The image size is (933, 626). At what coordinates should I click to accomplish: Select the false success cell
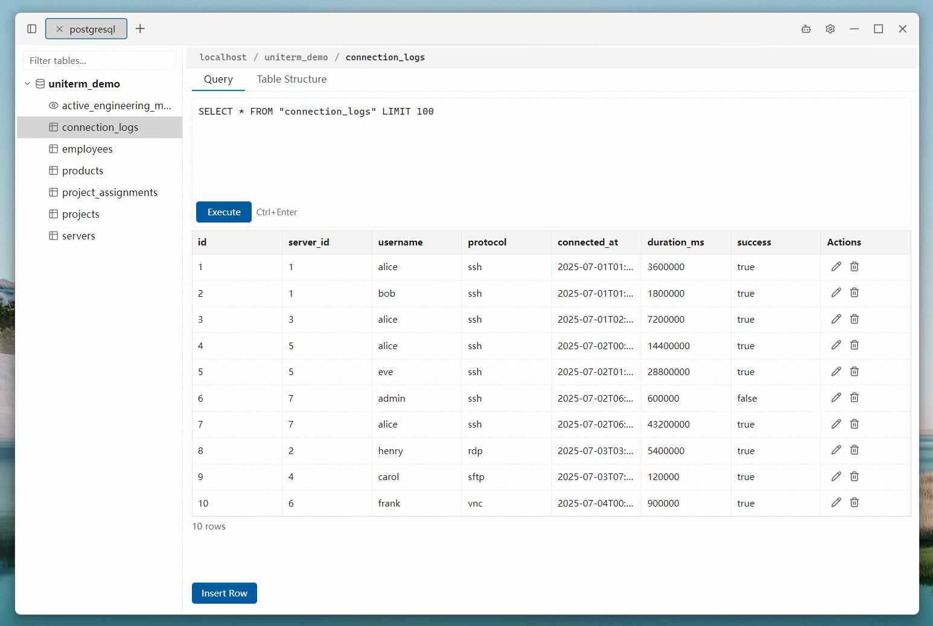[x=775, y=398]
